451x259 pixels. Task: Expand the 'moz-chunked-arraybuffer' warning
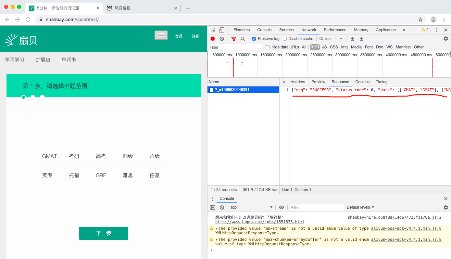[217, 240]
